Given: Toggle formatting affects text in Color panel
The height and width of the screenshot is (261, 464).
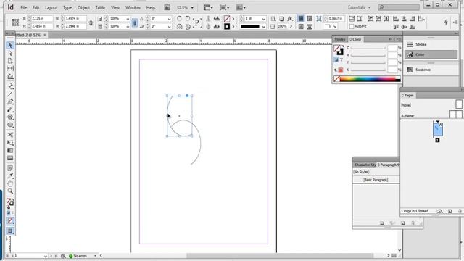Looking at the screenshot, I should coord(341,59).
